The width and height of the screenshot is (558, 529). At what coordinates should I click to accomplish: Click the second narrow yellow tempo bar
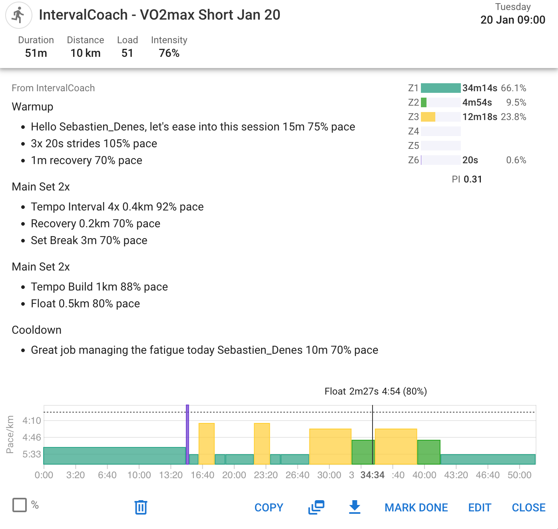click(x=262, y=443)
